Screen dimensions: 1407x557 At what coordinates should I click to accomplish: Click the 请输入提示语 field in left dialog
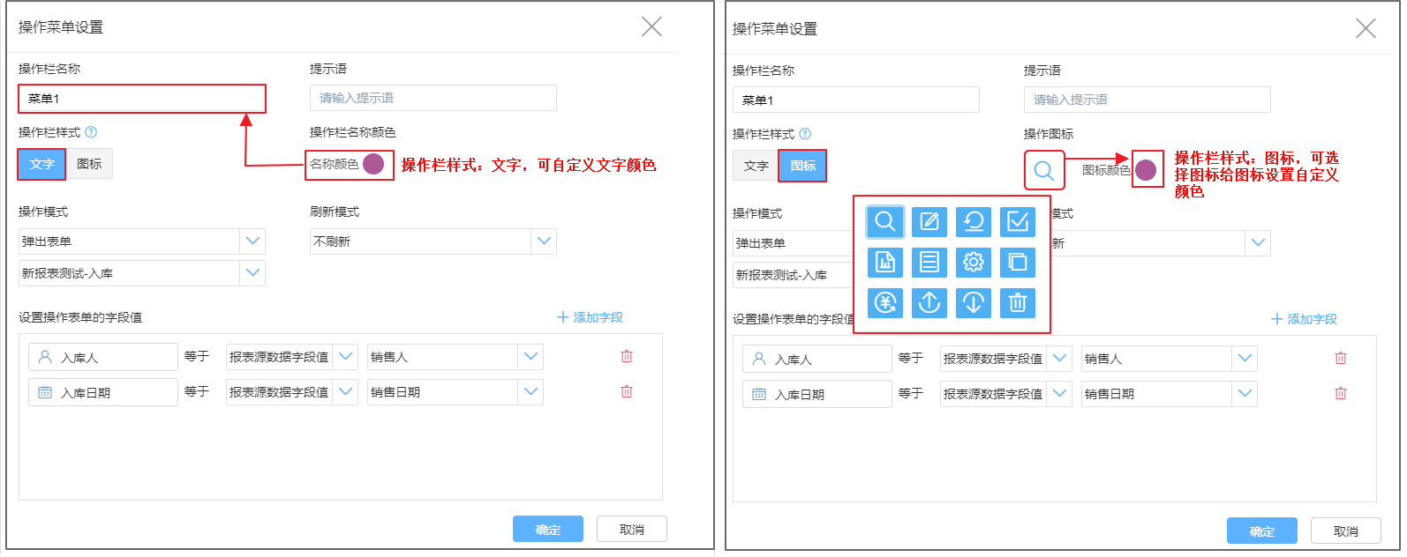(x=433, y=98)
